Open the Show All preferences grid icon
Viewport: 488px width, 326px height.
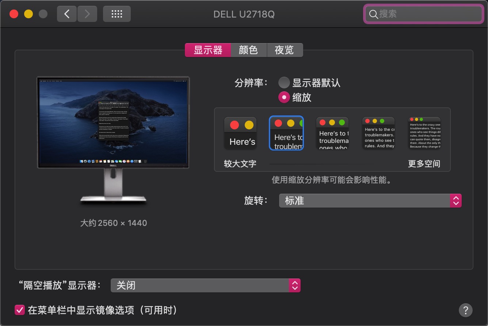117,14
